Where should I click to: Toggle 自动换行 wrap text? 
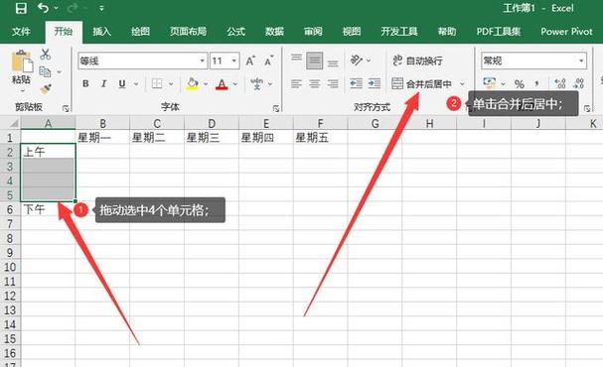click(417, 61)
